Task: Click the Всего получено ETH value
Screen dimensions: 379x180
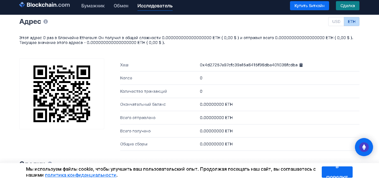Action: click(x=216, y=131)
